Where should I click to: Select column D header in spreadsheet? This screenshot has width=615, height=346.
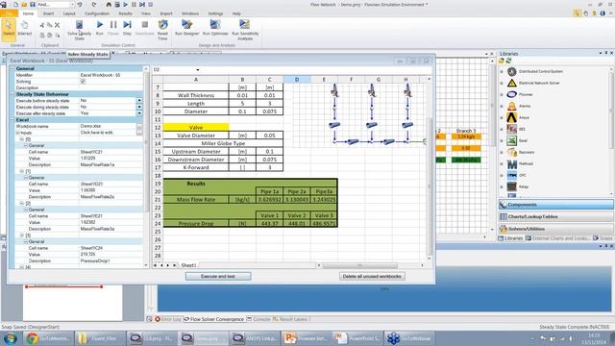297,79
